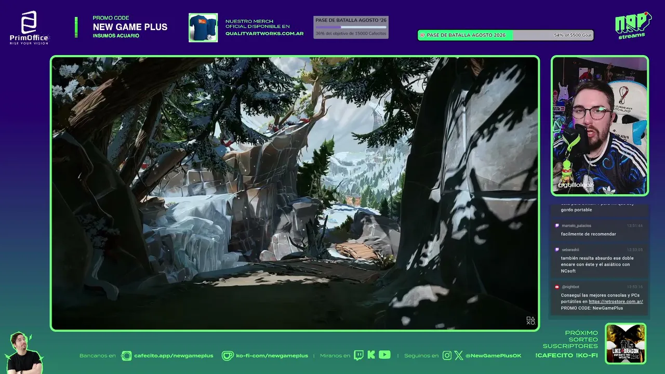Click the X social icon in the footer
This screenshot has width=665, height=374.
(458, 356)
